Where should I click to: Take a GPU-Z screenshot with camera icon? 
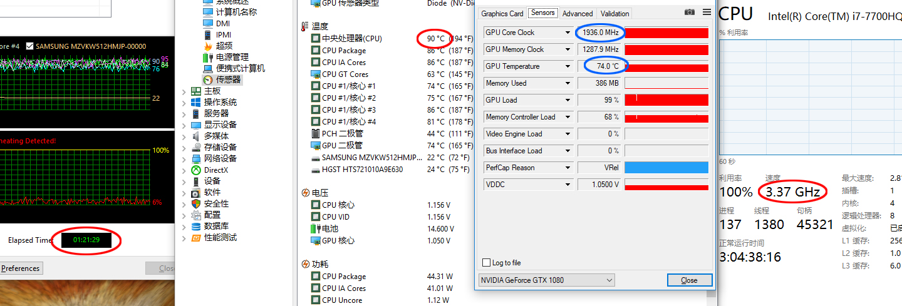tap(690, 12)
